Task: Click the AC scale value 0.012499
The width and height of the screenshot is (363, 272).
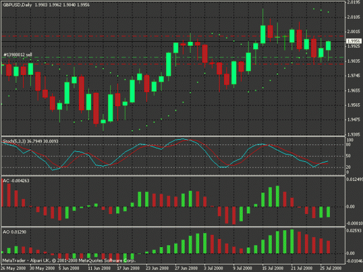Action: [x=354, y=179]
